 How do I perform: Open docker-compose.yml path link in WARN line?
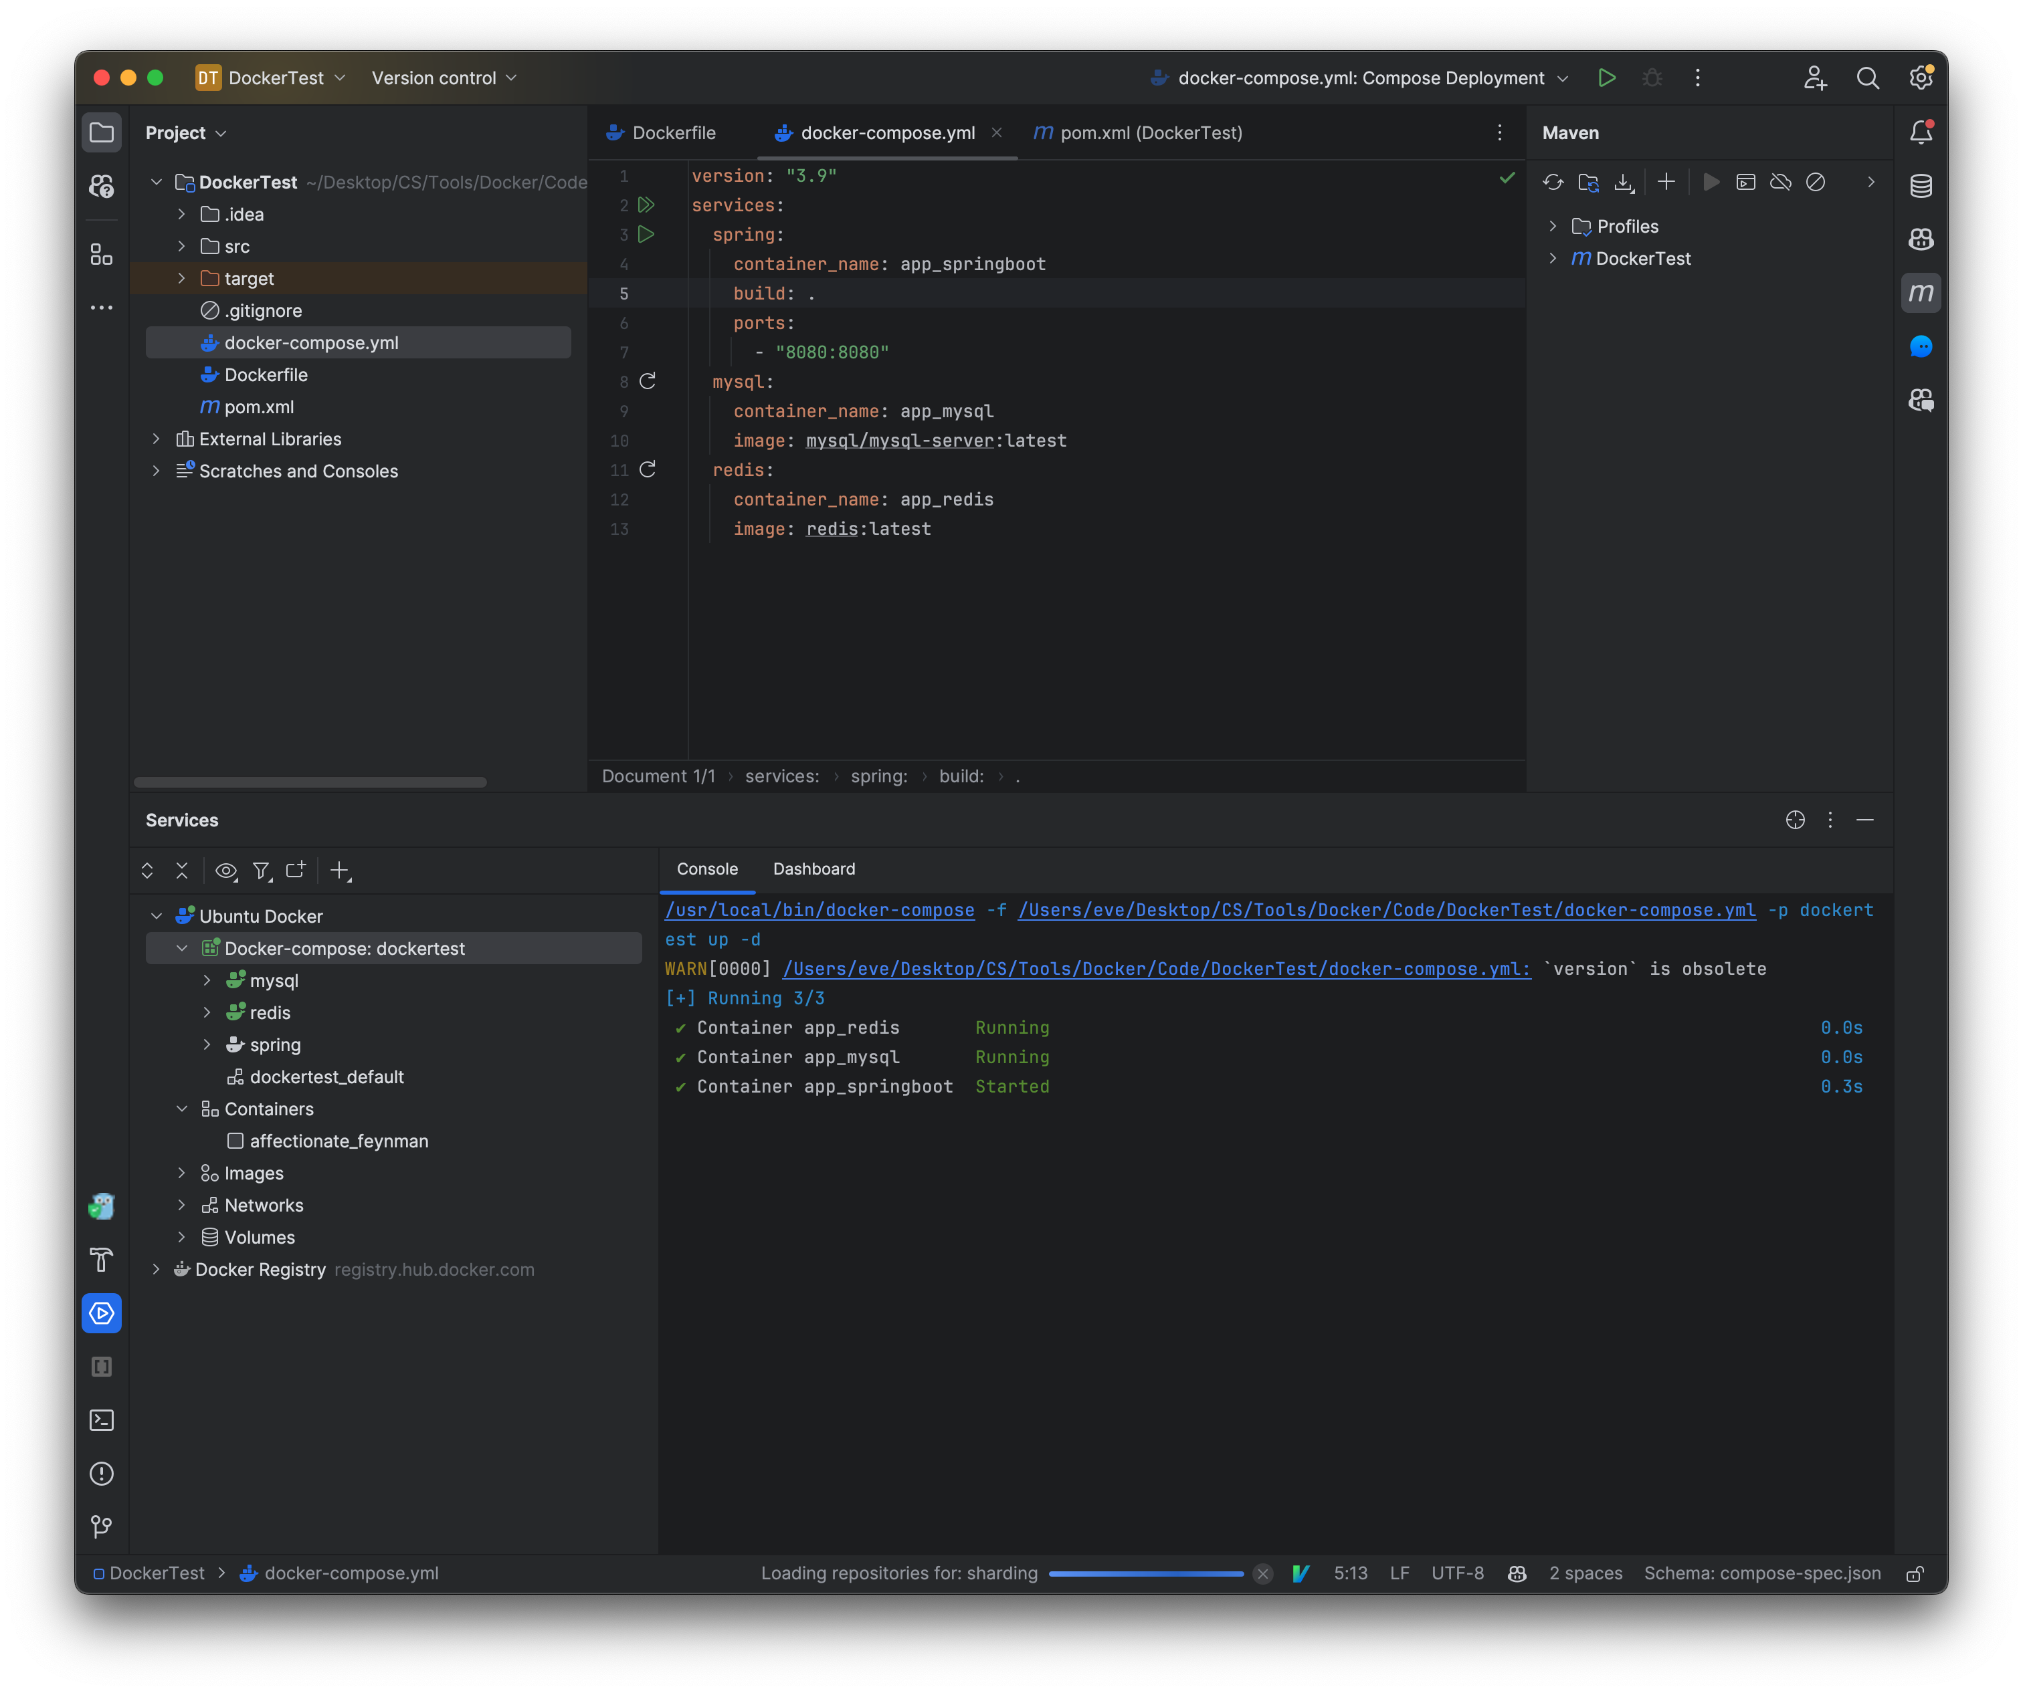(x=1157, y=969)
